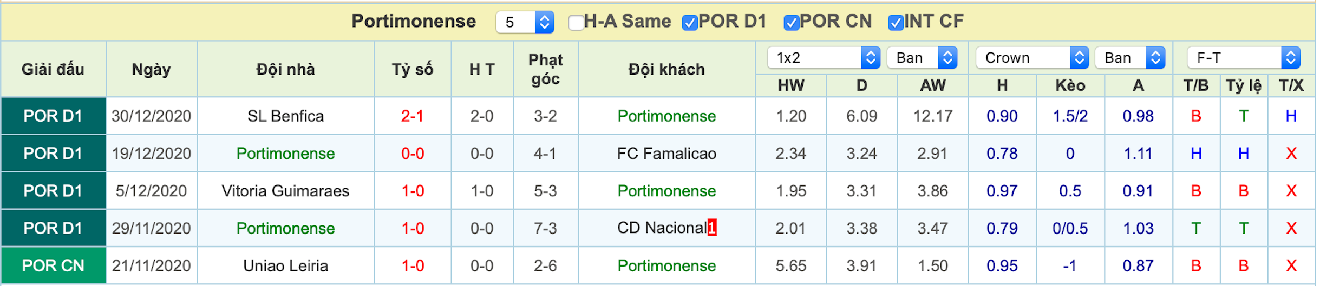Viewport: 1320px width, 286px height.
Task: Uncheck the POR D1 league filter
Action: pyautogui.click(x=690, y=22)
